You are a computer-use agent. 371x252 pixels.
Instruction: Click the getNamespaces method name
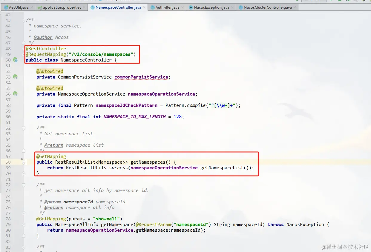[148, 162]
